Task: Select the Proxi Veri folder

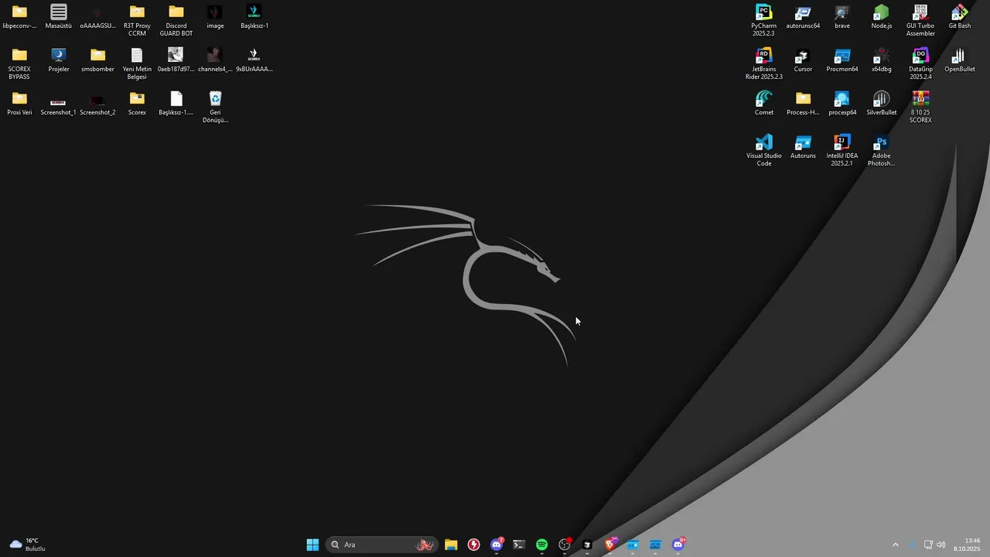Action: (x=19, y=104)
